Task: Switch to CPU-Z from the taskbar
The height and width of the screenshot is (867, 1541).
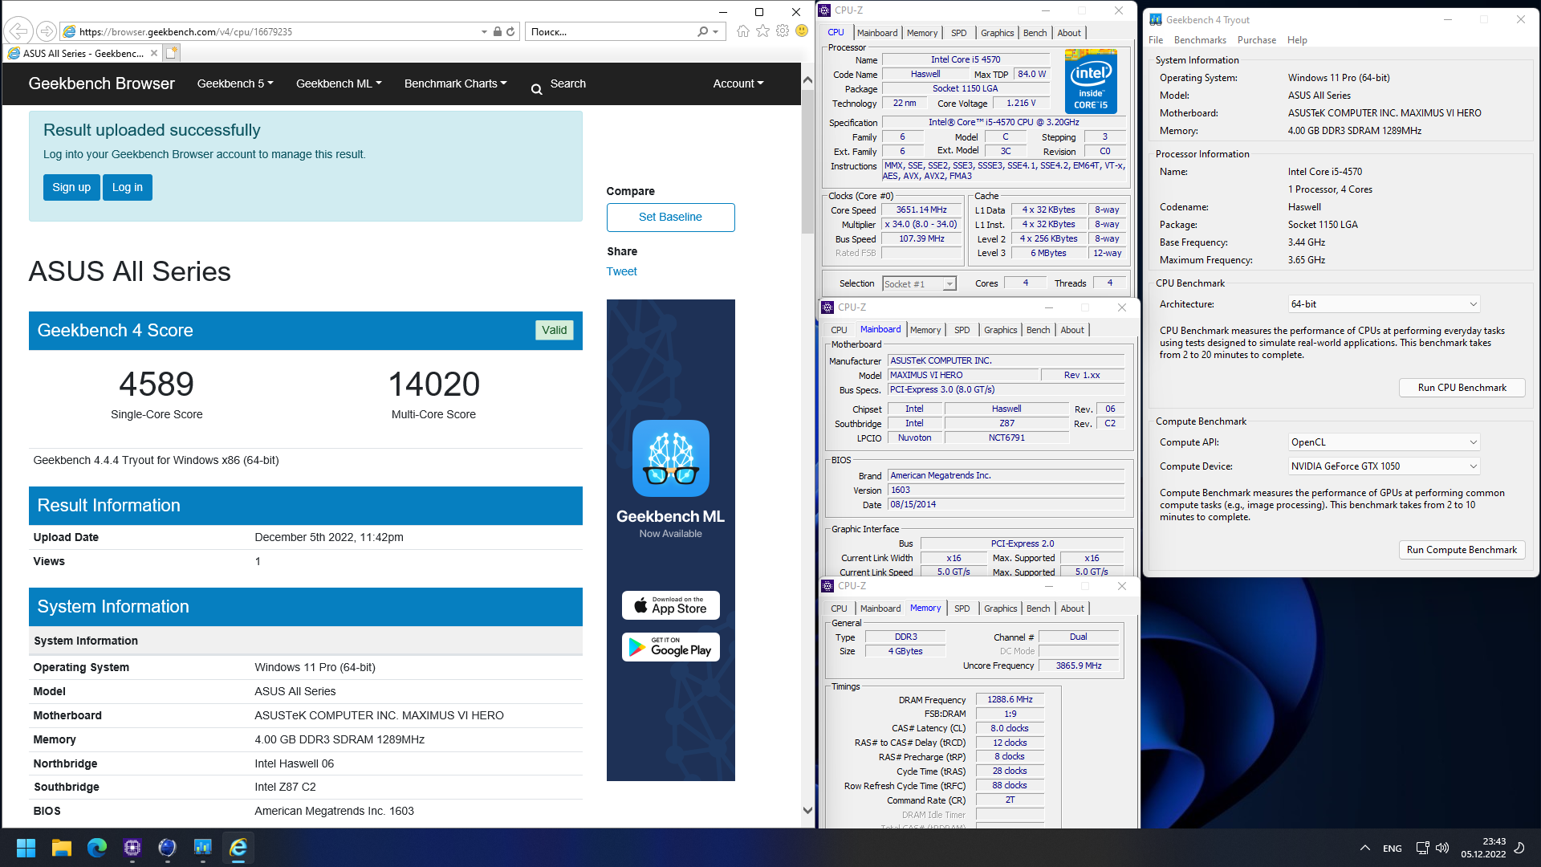Action: click(x=132, y=848)
